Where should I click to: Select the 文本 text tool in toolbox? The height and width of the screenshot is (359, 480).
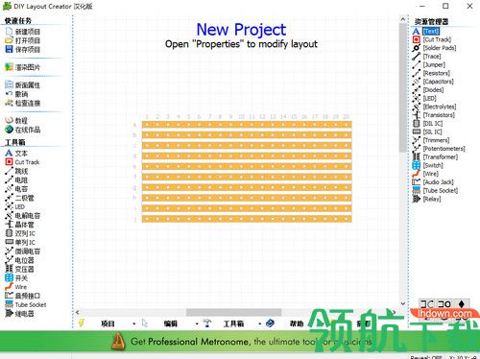(x=16, y=154)
